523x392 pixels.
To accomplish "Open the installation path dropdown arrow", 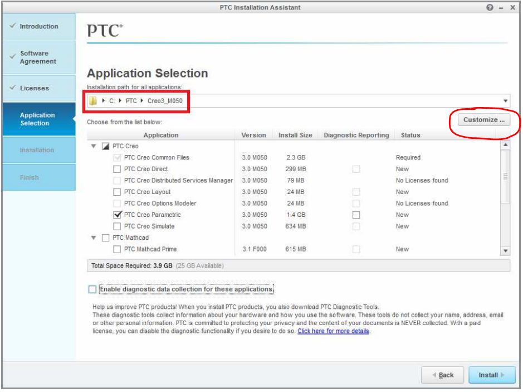I will 505,101.
